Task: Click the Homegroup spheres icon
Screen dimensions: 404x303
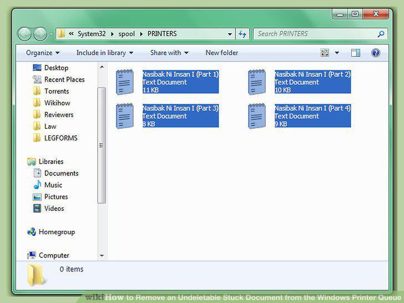Action: pyautogui.click(x=32, y=232)
